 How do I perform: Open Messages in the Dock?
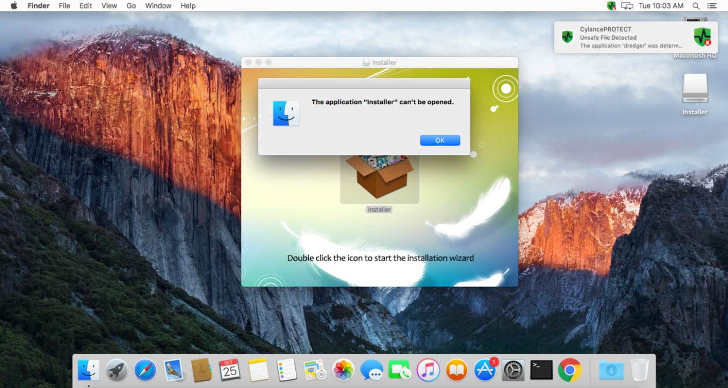372,370
